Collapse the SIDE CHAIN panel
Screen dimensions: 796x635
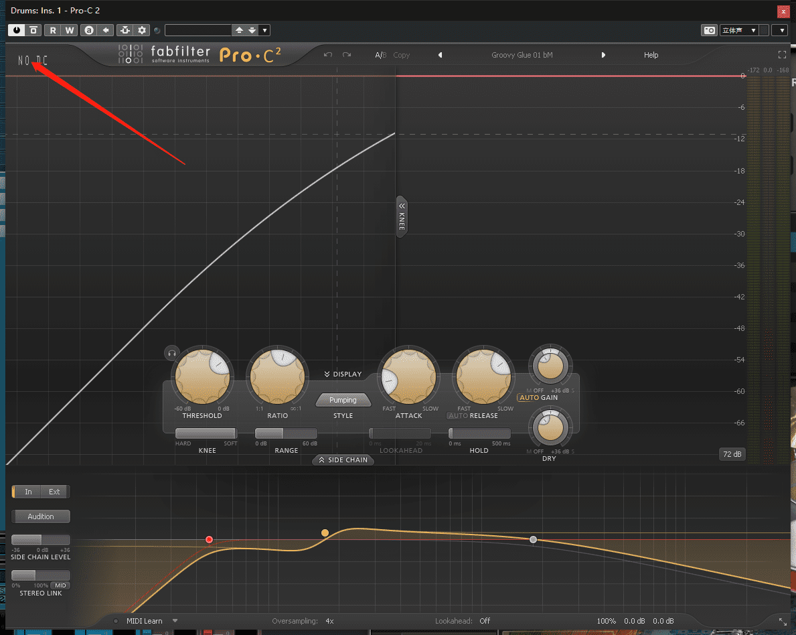click(343, 460)
